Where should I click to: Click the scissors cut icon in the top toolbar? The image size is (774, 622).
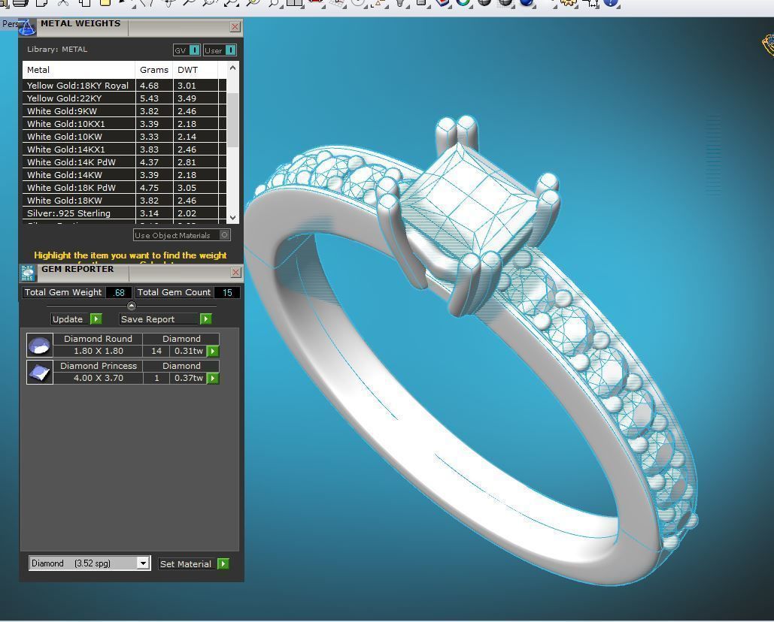point(62,3)
